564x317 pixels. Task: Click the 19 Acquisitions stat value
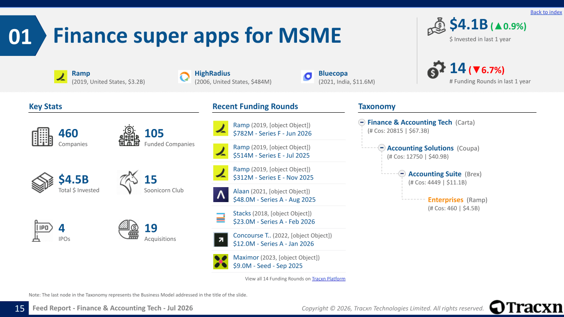(151, 228)
